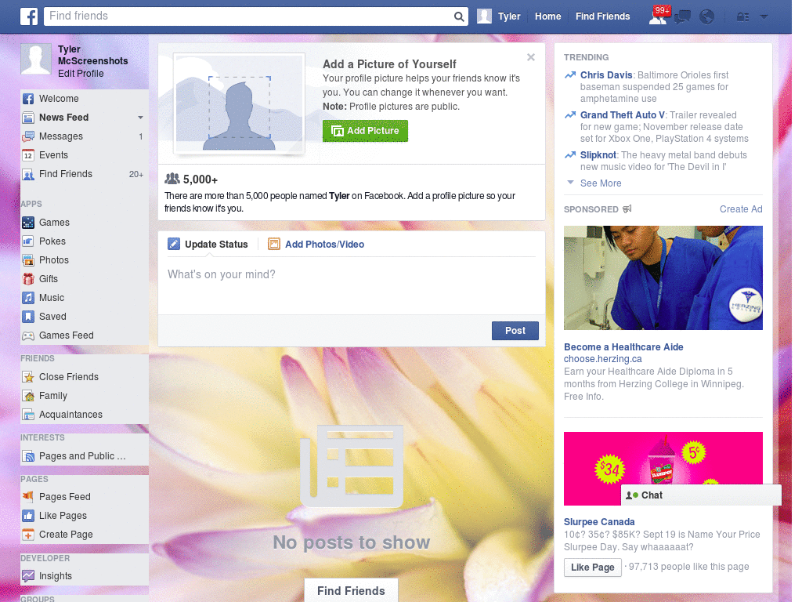Image resolution: width=802 pixels, height=602 pixels.
Task: Click the Insights chart icon
Action: (28, 576)
